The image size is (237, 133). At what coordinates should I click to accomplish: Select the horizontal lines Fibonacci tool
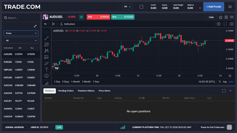click(x=47, y=45)
